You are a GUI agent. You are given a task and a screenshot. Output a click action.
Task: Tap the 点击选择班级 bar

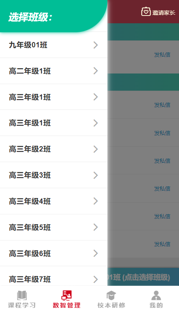tap(143, 277)
